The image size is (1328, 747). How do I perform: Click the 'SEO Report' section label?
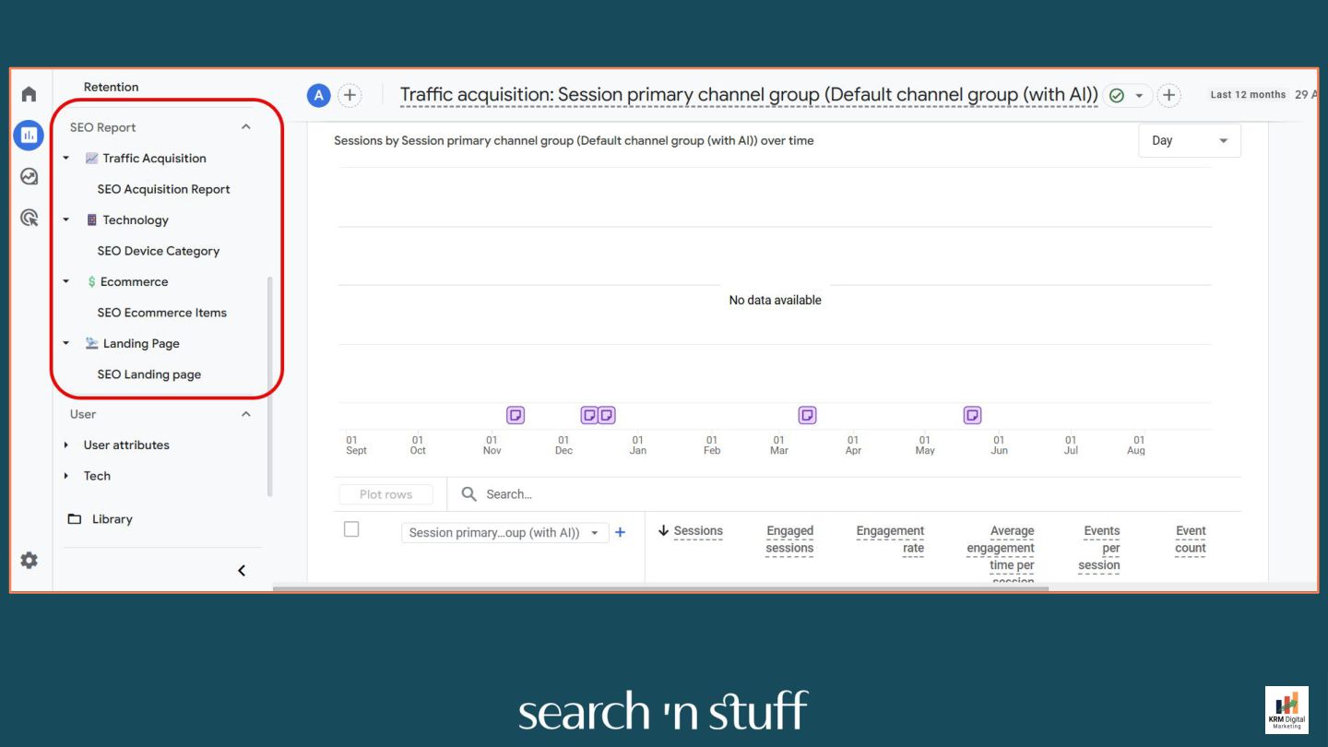103,127
